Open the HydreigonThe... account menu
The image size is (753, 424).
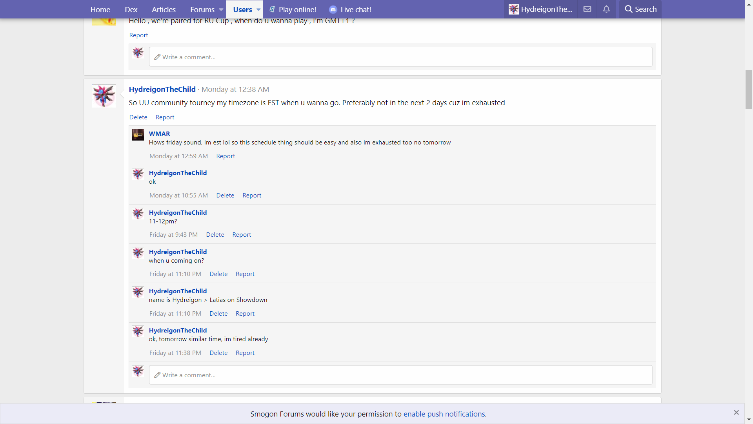click(x=540, y=9)
